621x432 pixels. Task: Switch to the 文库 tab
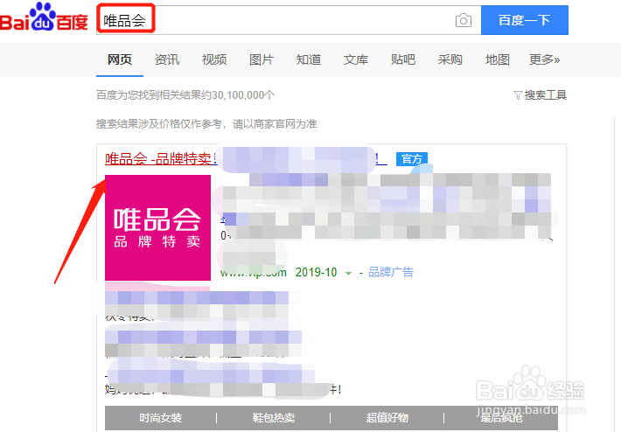click(356, 59)
